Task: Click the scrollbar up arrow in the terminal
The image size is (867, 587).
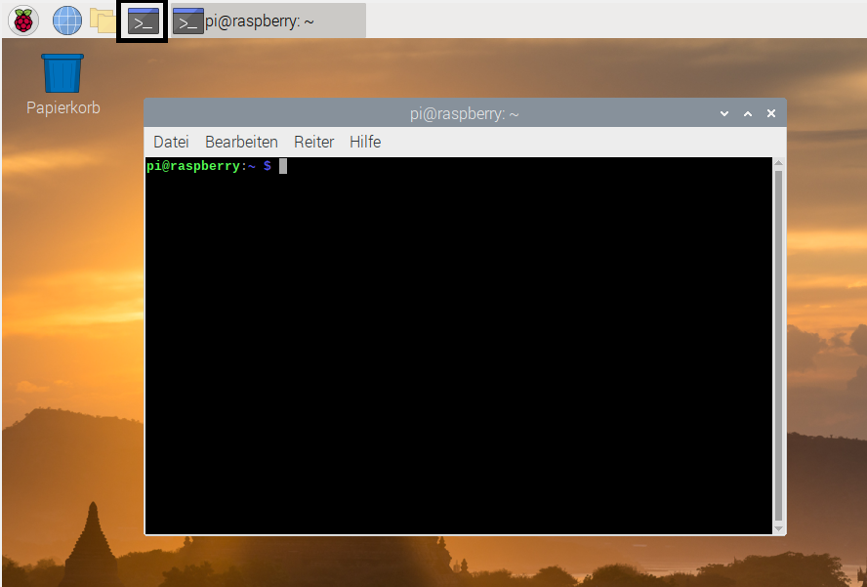Action: click(x=776, y=163)
